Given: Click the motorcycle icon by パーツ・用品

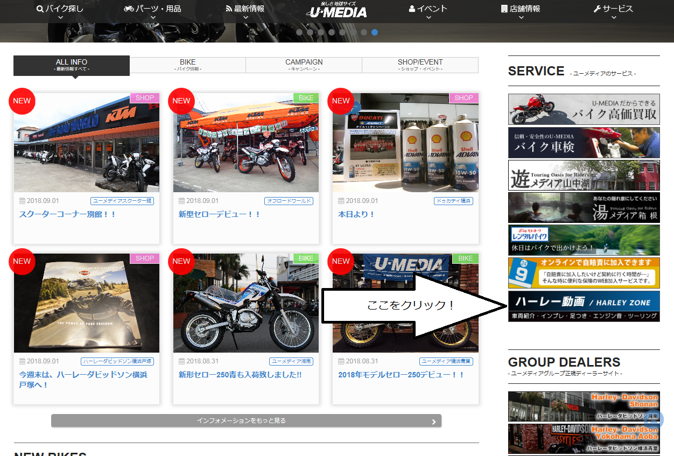Looking at the screenshot, I should coord(129,9).
